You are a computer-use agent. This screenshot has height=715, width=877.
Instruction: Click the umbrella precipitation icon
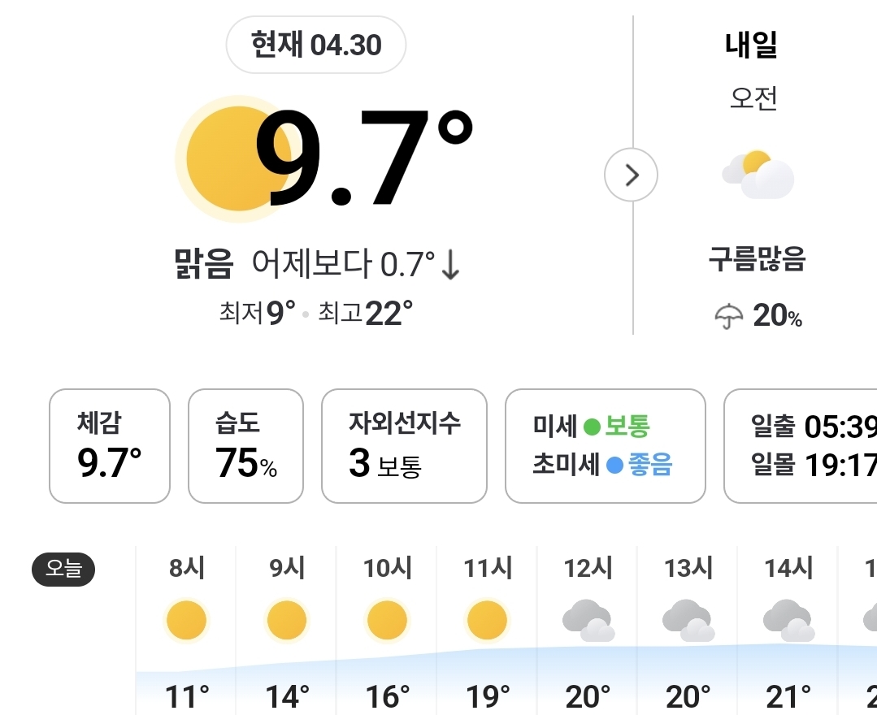[728, 315]
